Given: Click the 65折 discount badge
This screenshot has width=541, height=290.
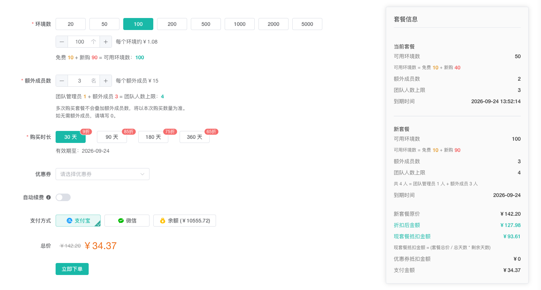Looking at the screenshot, I should 211,132.
